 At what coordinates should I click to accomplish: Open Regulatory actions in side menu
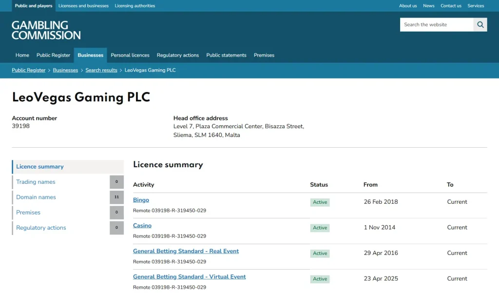(x=41, y=228)
